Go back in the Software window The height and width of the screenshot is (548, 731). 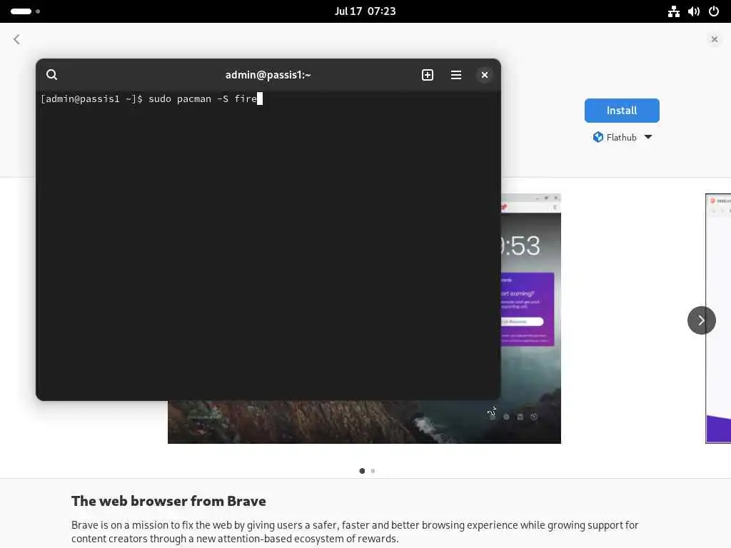point(17,39)
